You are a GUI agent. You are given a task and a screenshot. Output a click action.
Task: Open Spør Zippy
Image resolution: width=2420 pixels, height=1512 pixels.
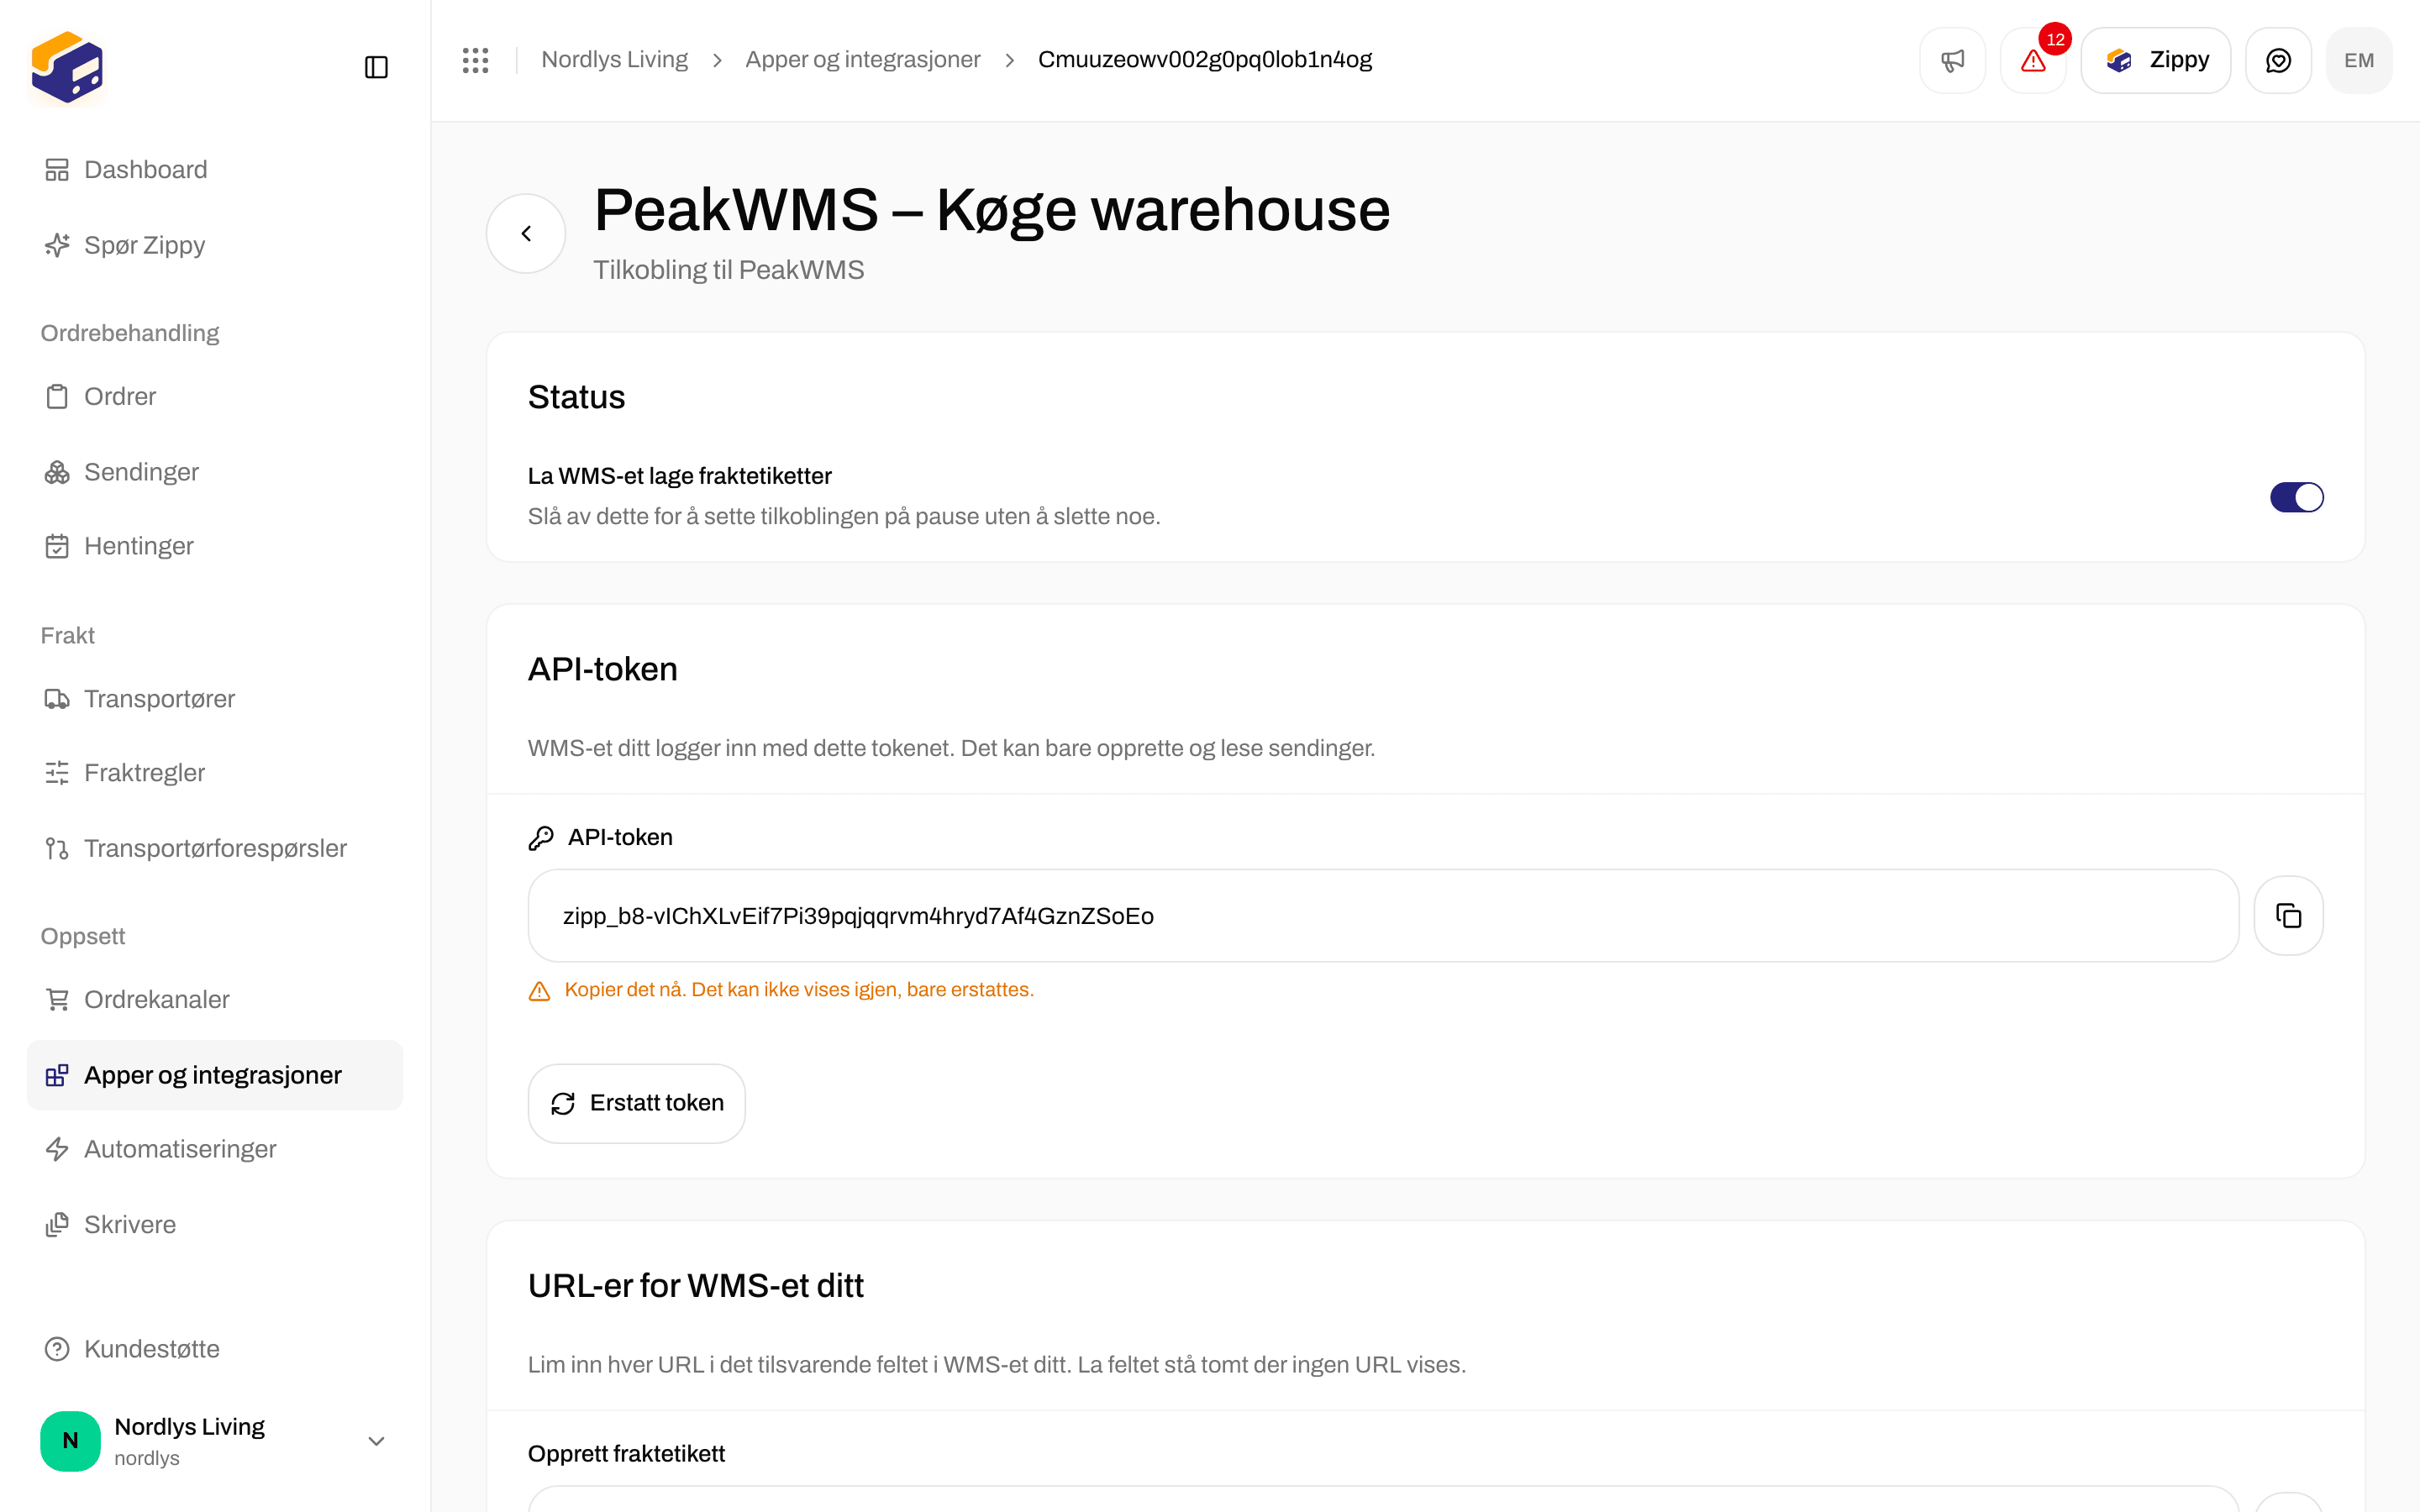[x=215, y=245]
